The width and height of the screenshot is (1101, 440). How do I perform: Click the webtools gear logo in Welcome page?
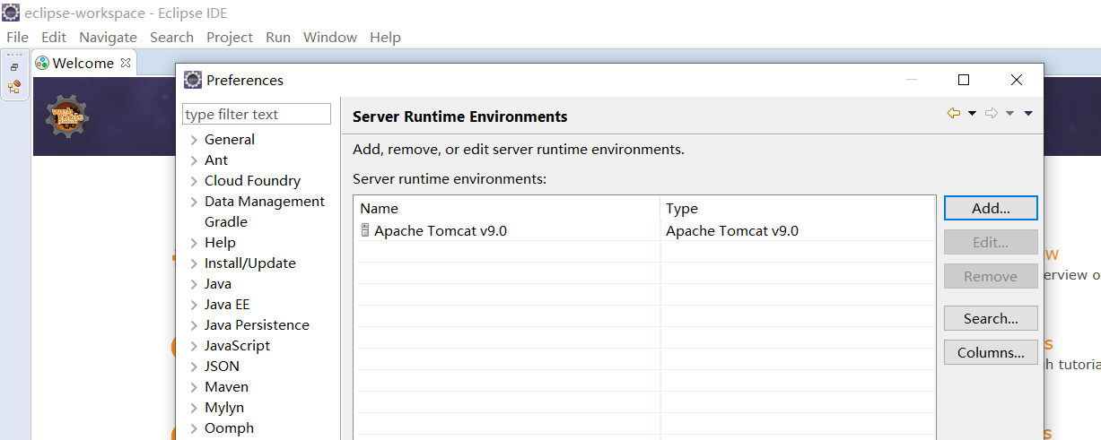coord(67,116)
